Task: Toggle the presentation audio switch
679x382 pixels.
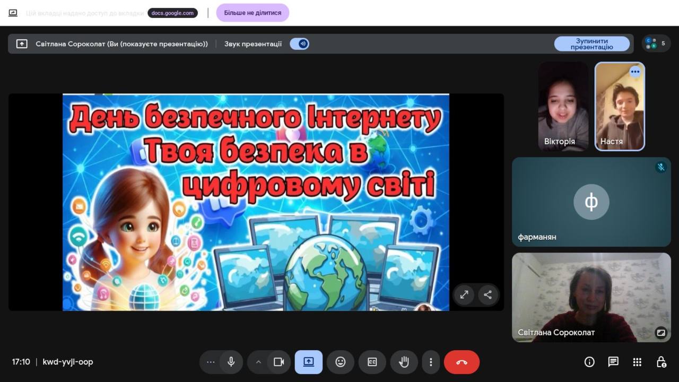Action: (x=300, y=44)
